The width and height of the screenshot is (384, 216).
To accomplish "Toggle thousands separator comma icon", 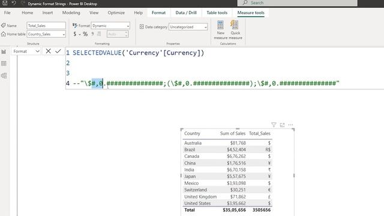I will click(x=92, y=34).
